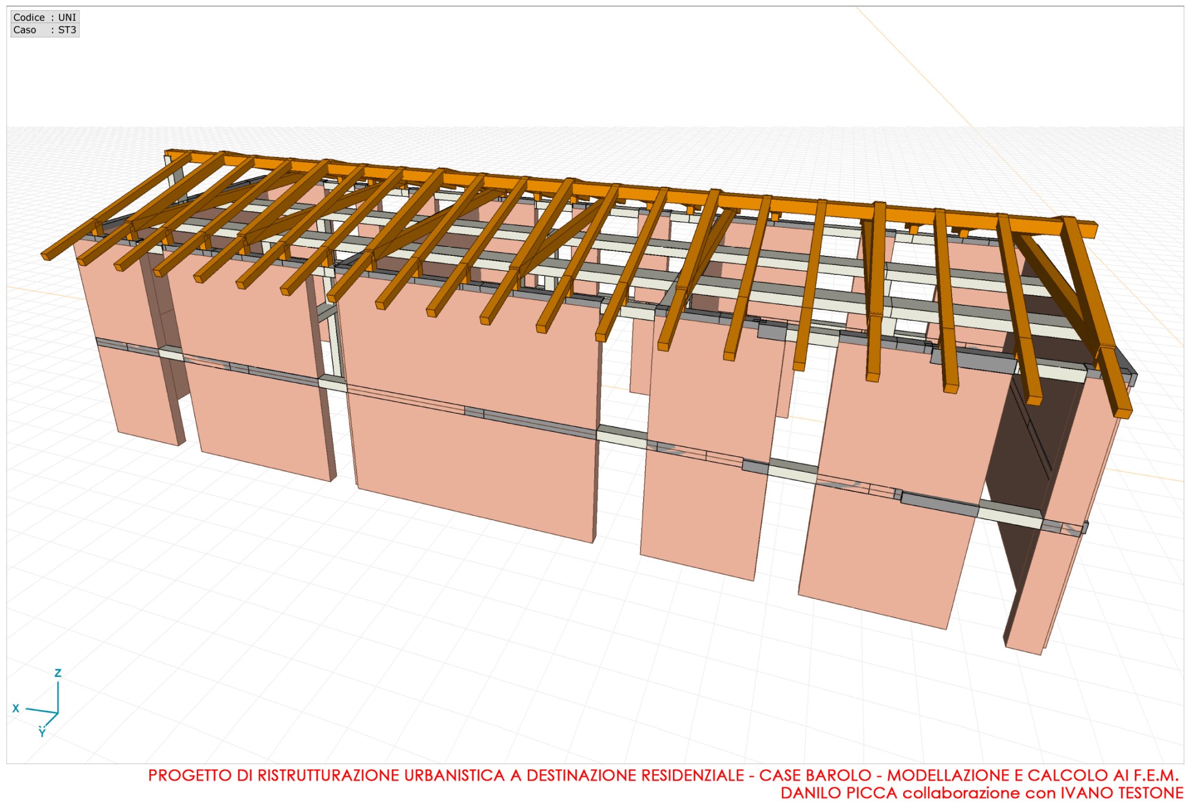1193x804 pixels.
Task: Click the 'Codice : UNI' label
Action: point(45,17)
